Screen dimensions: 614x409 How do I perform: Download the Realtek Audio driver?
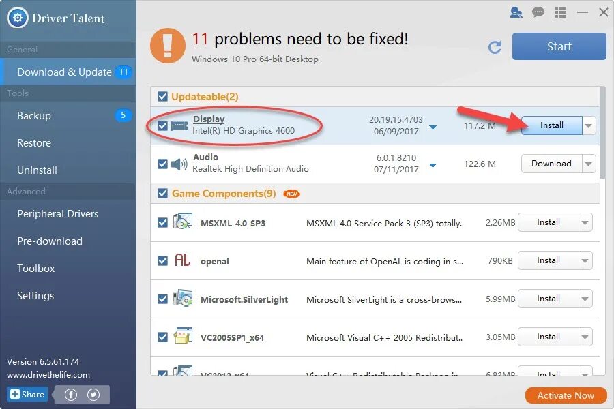tap(552, 164)
